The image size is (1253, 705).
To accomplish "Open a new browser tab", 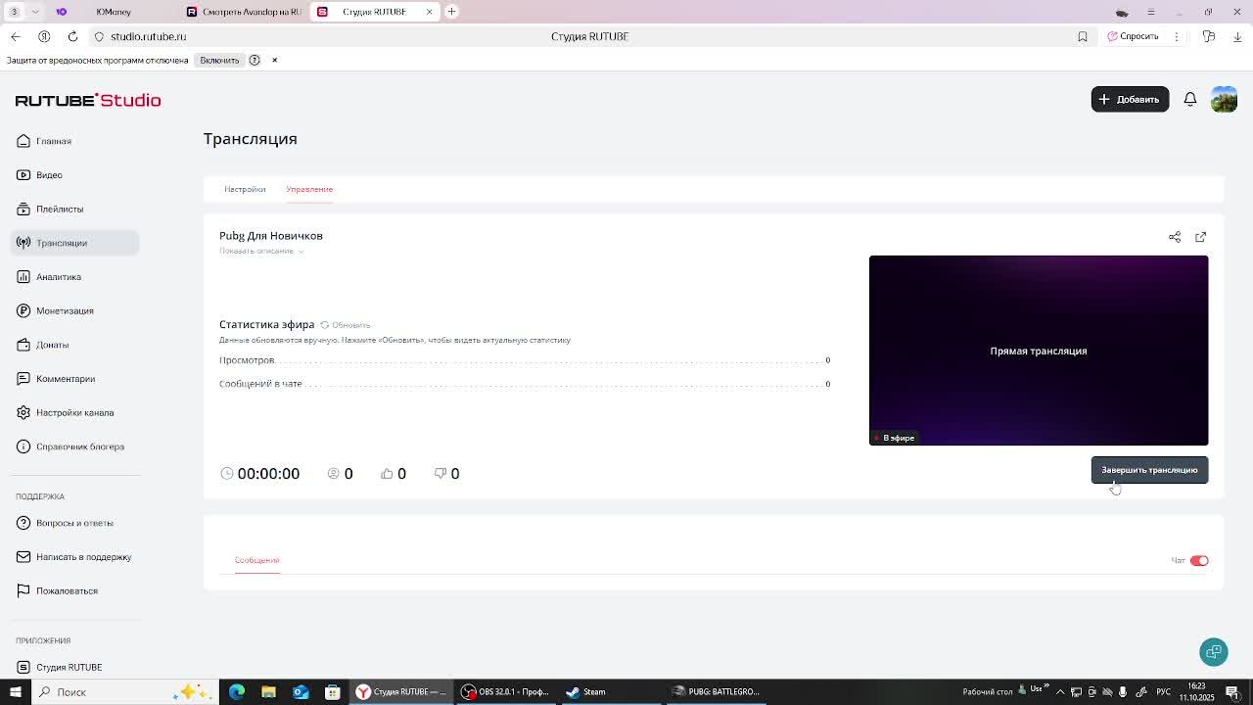I will pyautogui.click(x=451, y=12).
